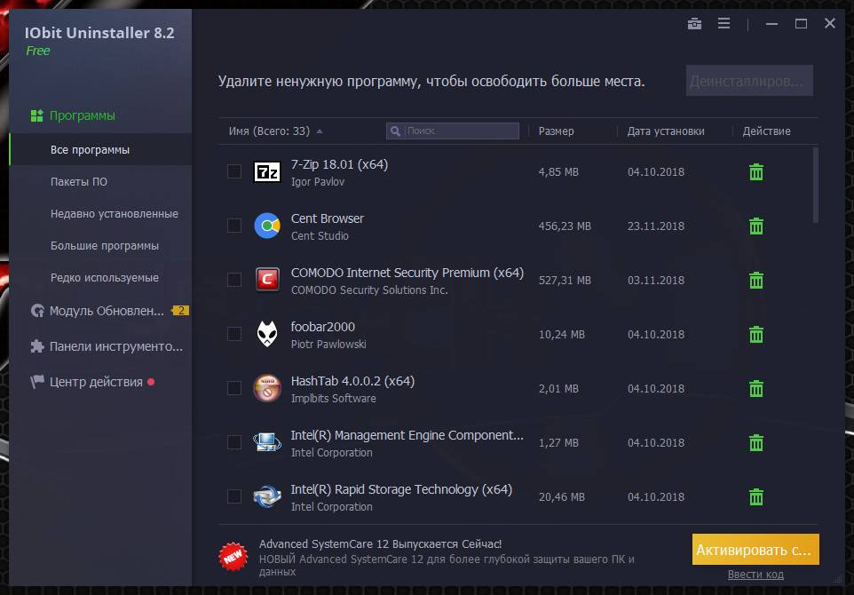854x595 pixels.
Task: Check the HashTab 4.0.0.2 checkbox
Action: coord(234,388)
